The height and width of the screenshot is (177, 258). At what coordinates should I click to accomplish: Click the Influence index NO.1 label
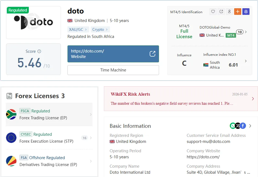click(x=220, y=55)
